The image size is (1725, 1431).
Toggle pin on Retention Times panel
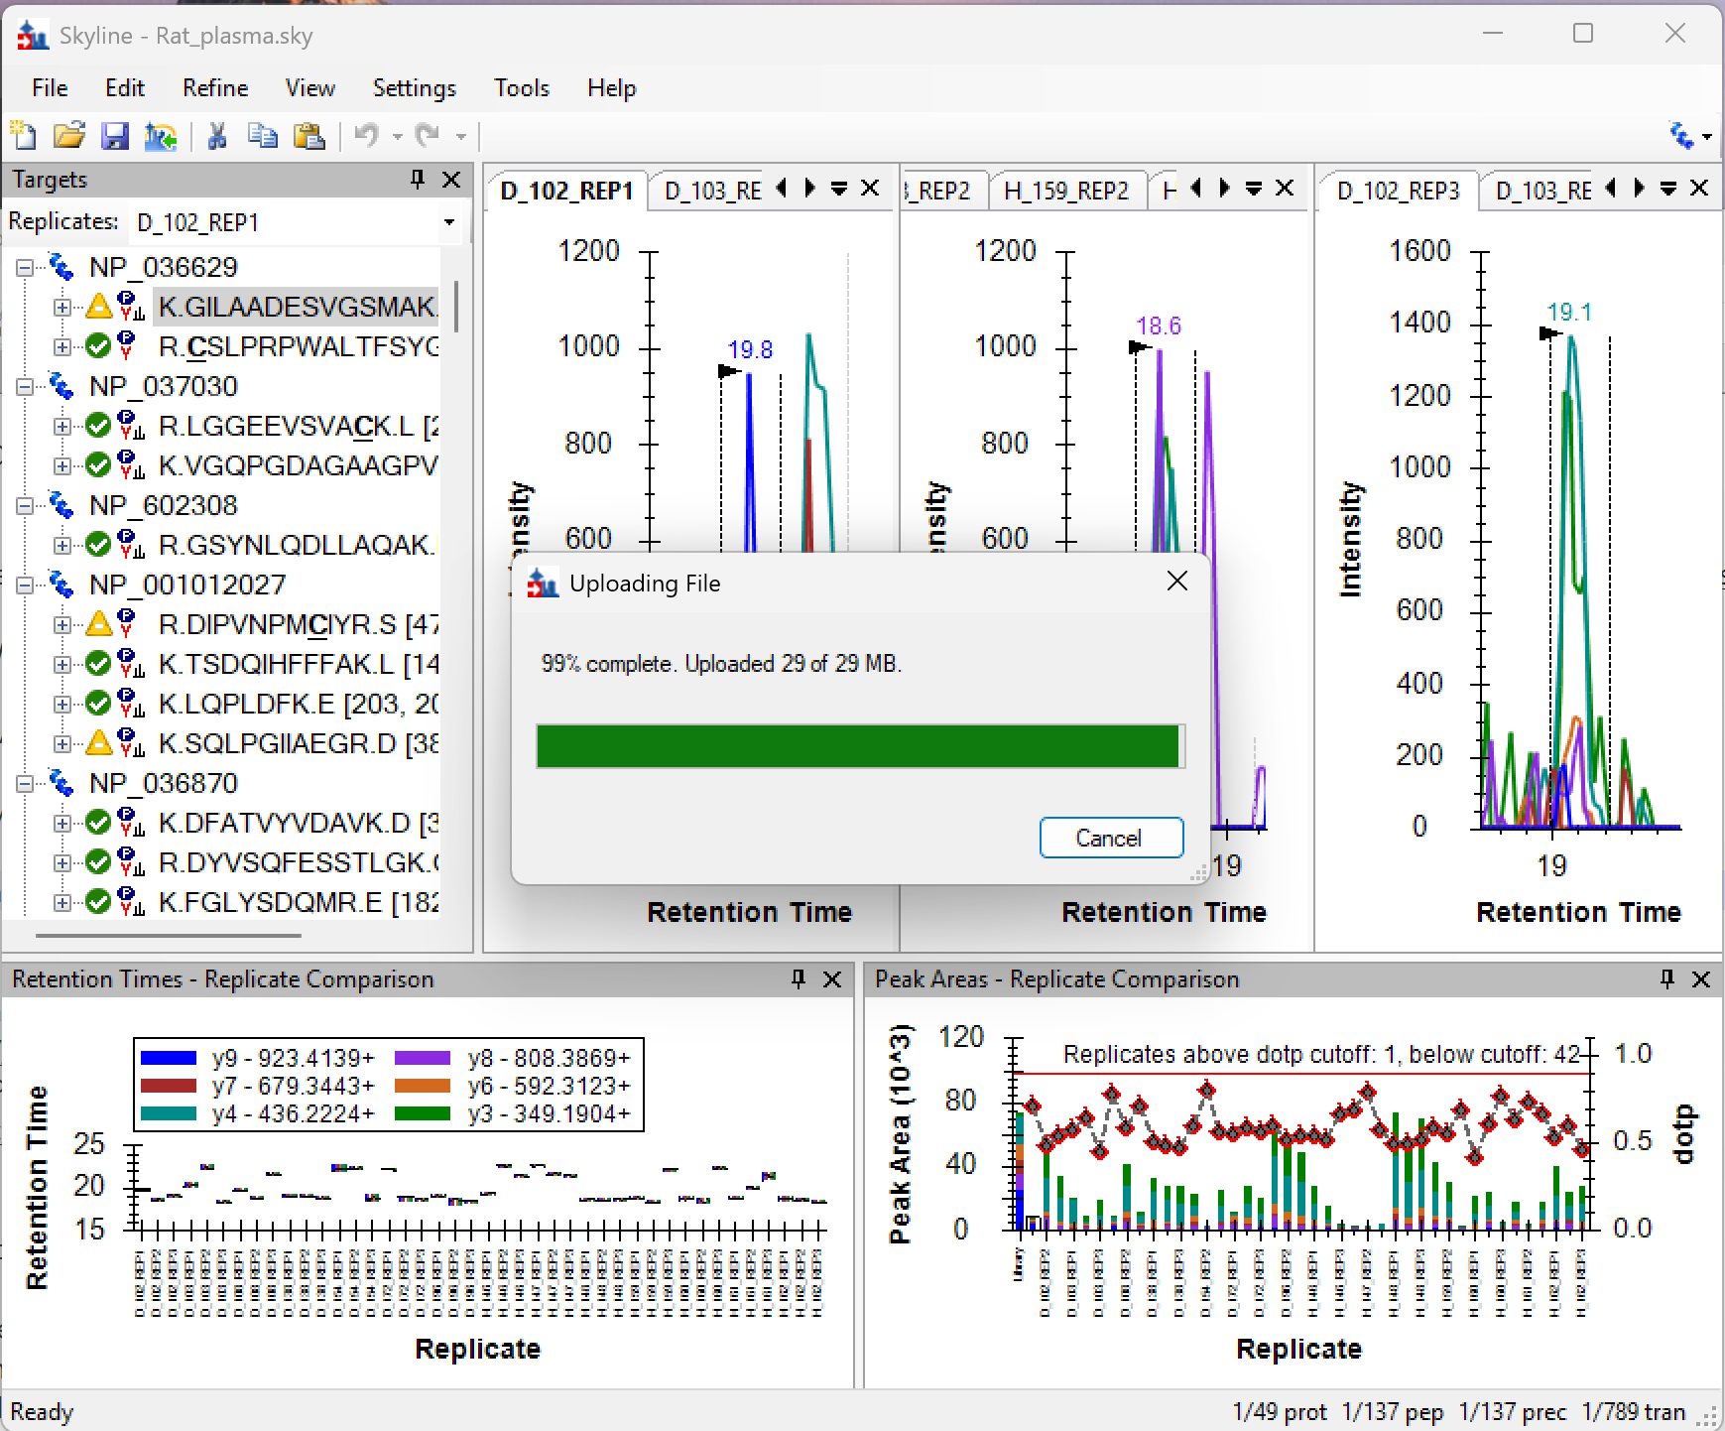[x=799, y=979]
